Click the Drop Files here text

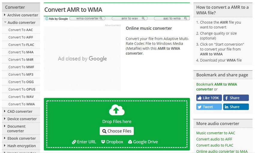tap(117, 121)
